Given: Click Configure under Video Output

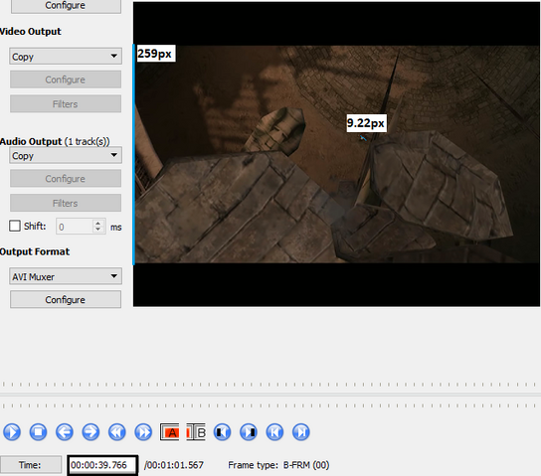Looking at the screenshot, I should 66,79.
